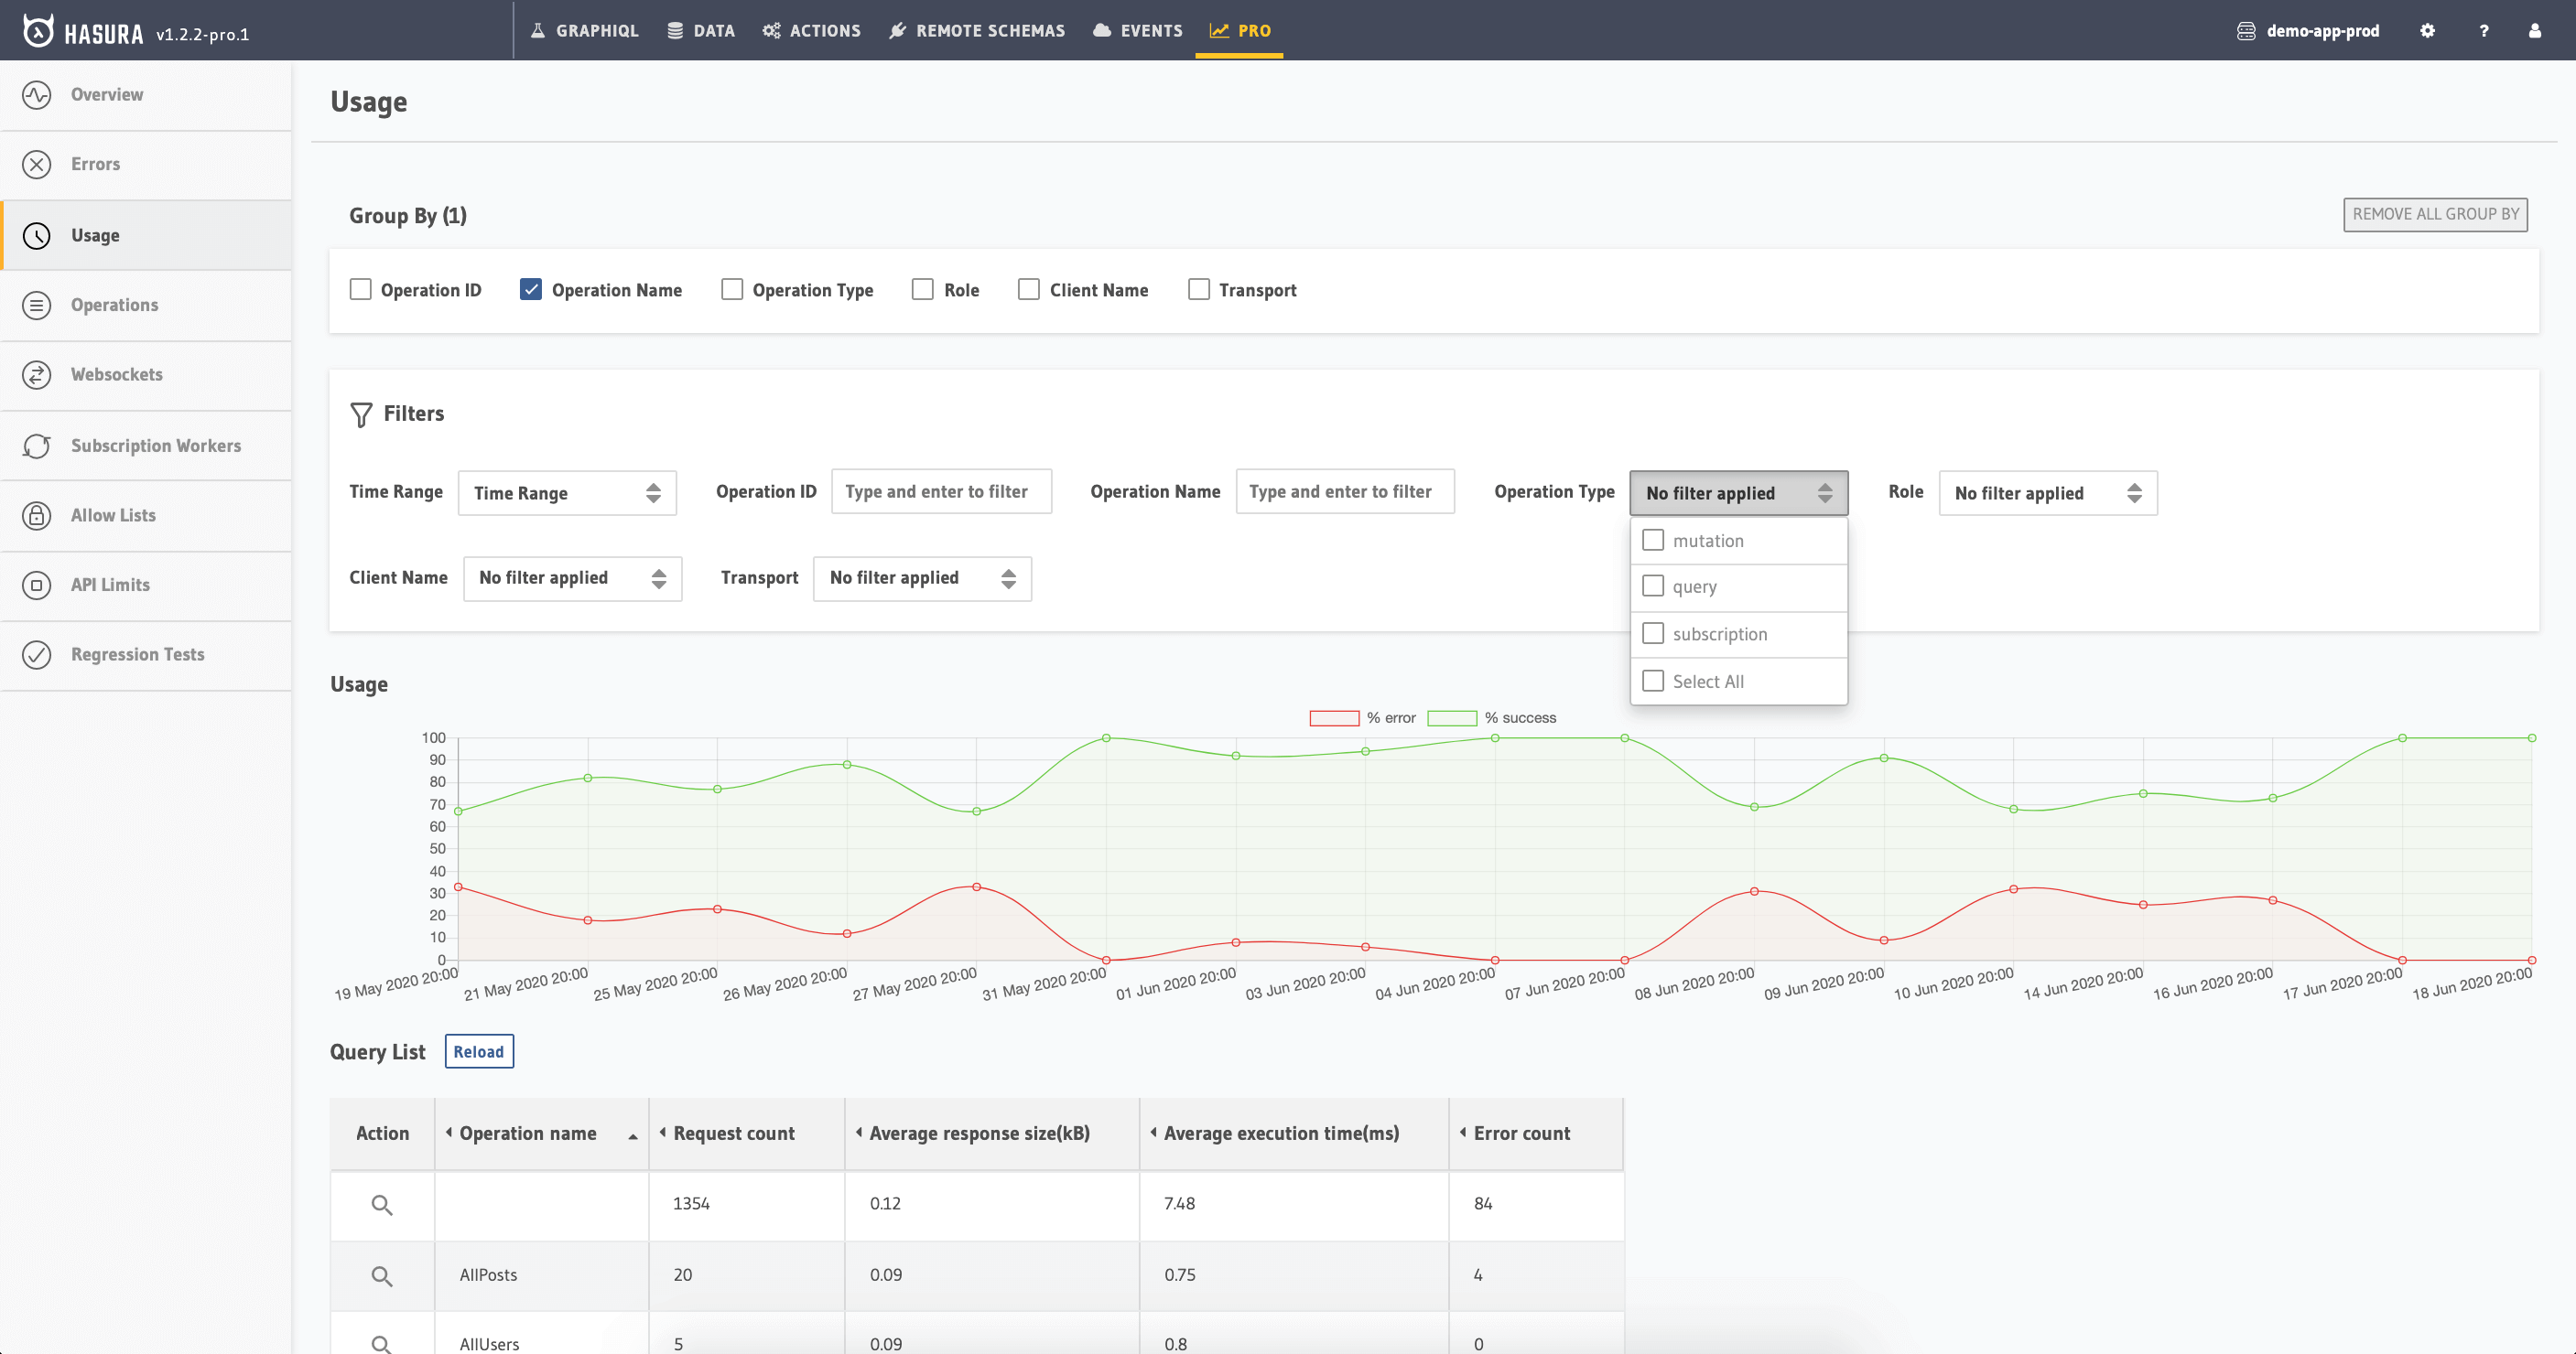Viewport: 2576px width, 1354px height.
Task: Expand Client Name filter dropdown
Action: tap(569, 577)
